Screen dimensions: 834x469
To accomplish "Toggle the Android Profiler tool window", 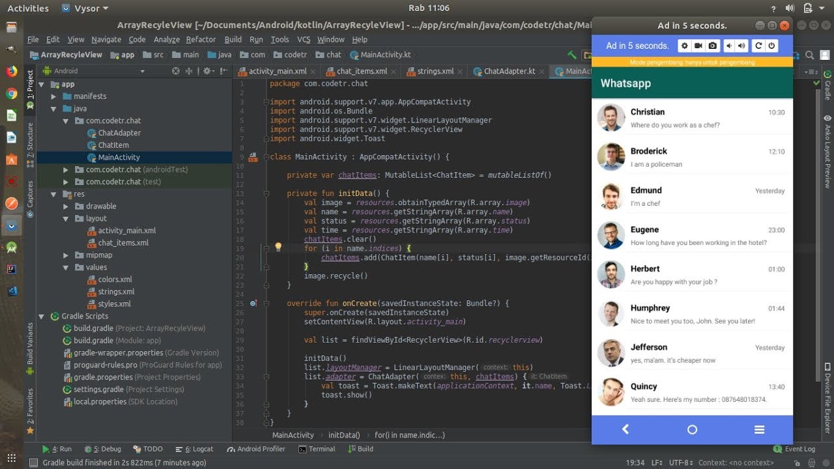I will 256,449.
